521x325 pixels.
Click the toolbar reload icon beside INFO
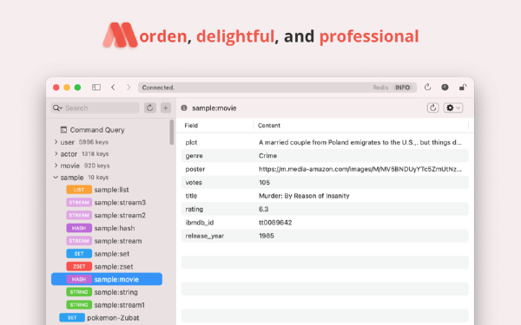point(427,88)
